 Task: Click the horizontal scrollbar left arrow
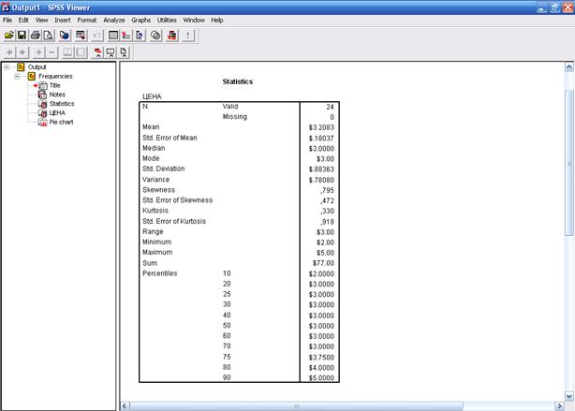[x=125, y=405]
